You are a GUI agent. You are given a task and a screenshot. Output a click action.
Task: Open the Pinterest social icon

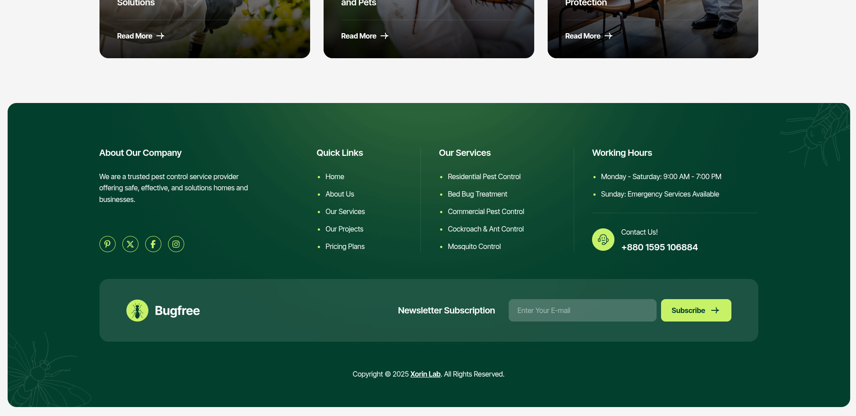click(x=108, y=244)
